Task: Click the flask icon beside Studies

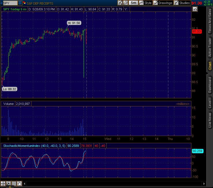Action: (176, 3)
